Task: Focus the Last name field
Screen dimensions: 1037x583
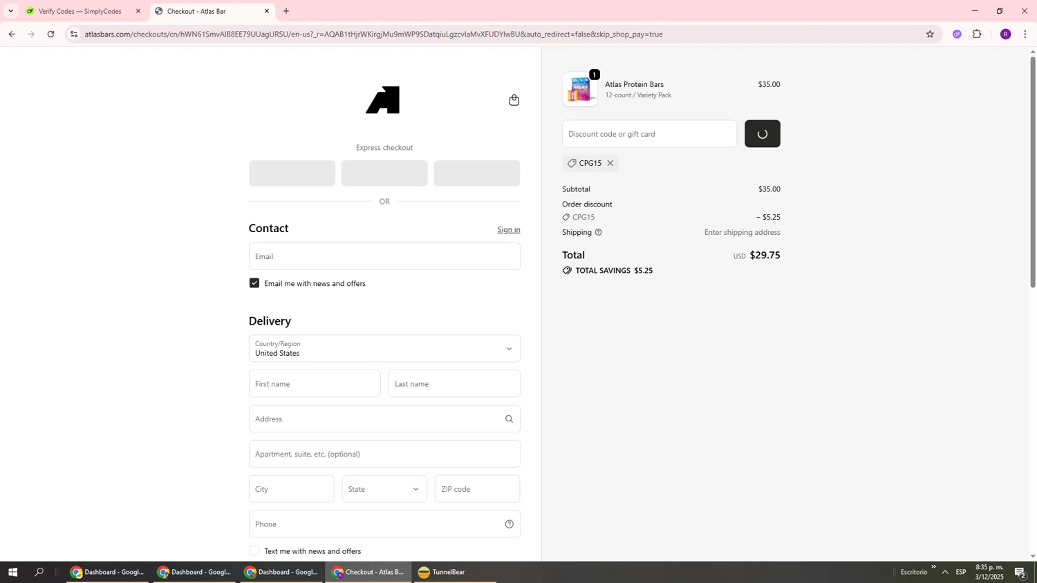Action: (454, 383)
